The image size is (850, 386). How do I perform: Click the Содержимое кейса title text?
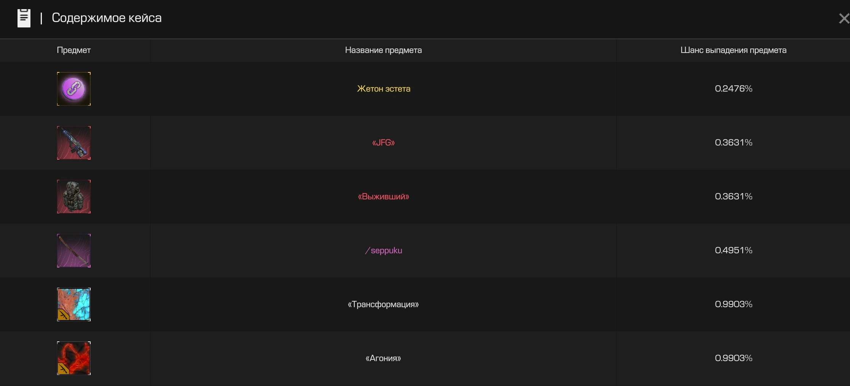point(107,18)
